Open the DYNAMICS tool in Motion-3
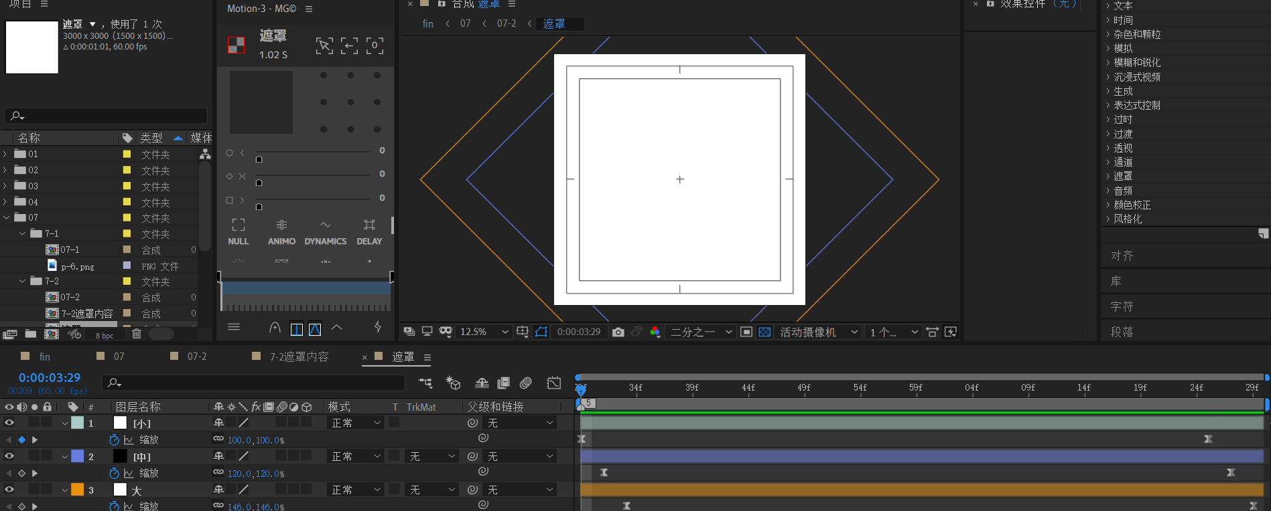 326,232
